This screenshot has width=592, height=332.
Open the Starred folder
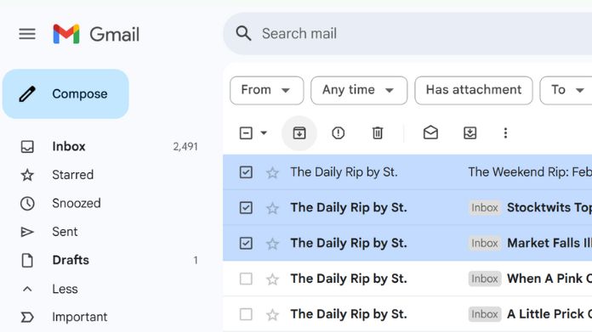click(72, 175)
